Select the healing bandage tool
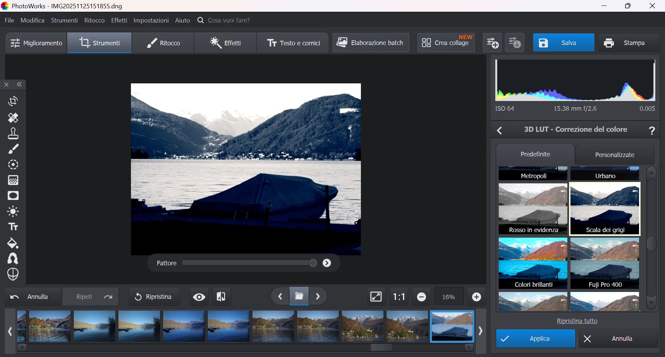Viewport: 665px width, 357px height. 13,118
